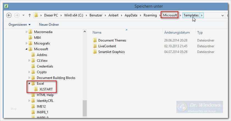
Task: Click the Excel application icon in title bar
Action: pyautogui.click(x=6, y=6)
